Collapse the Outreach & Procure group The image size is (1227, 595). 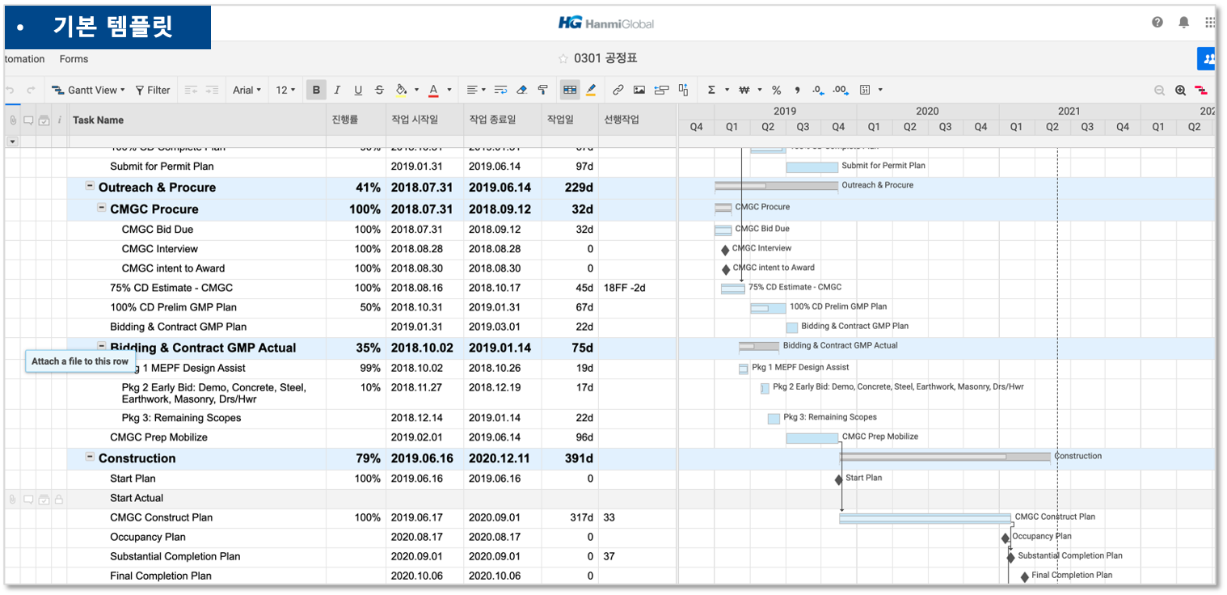90,187
